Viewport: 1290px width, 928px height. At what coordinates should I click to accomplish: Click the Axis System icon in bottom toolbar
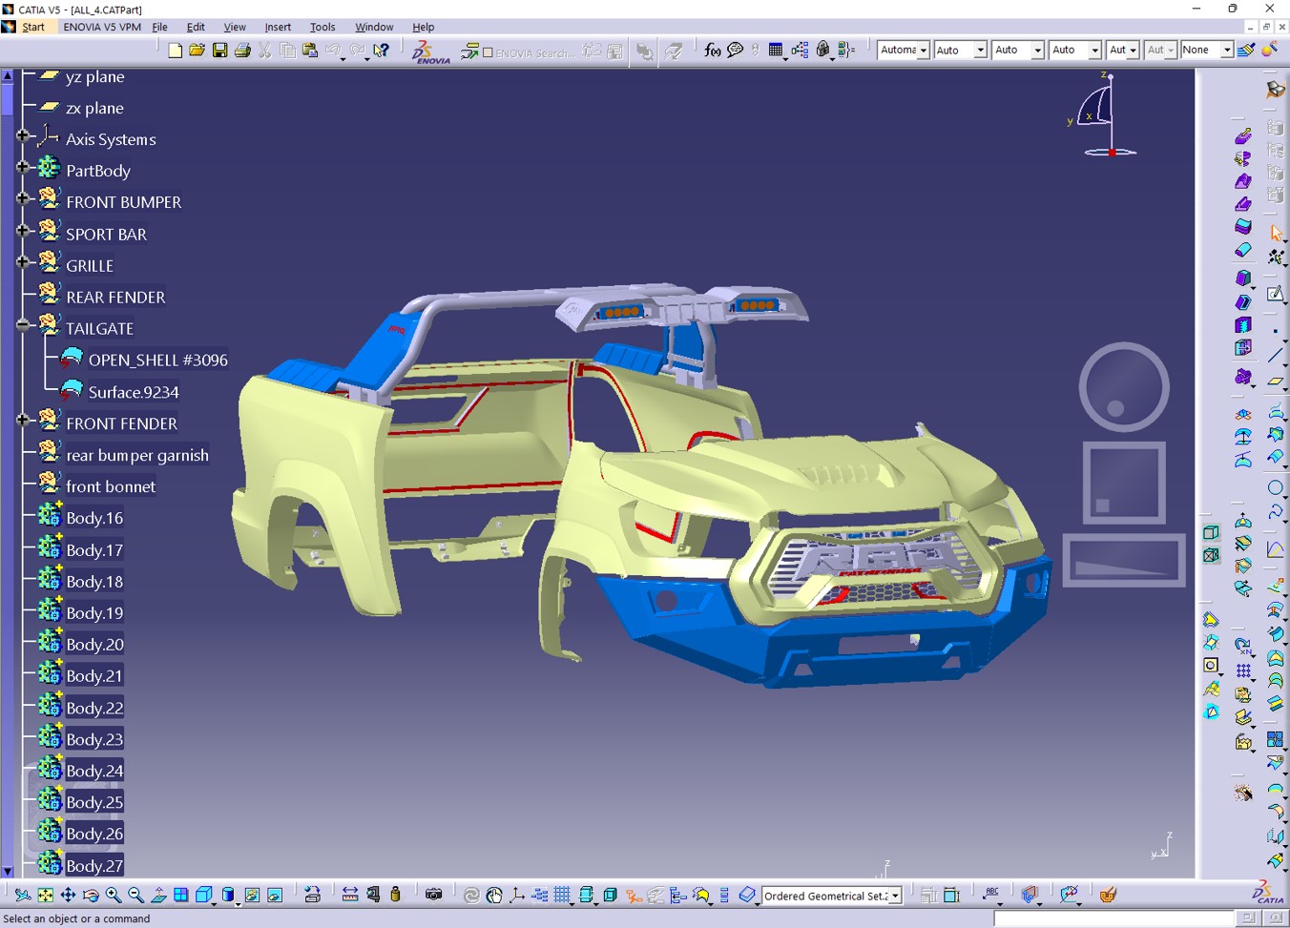click(x=517, y=895)
